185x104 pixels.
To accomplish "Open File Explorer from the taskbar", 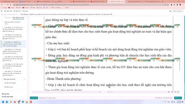I will click(27, 102).
